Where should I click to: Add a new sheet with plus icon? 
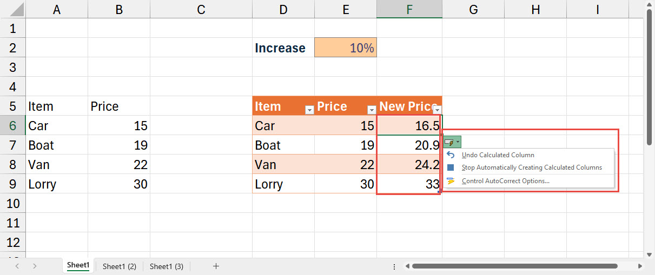(x=216, y=266)
